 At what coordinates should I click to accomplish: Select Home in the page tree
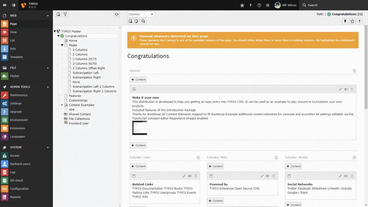[73, 41]
